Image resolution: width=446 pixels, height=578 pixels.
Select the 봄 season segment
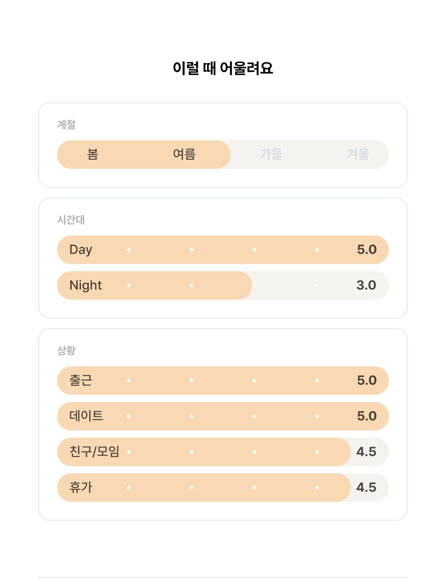pos(92,154)
